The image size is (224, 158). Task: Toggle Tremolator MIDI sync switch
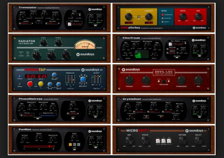80,15
